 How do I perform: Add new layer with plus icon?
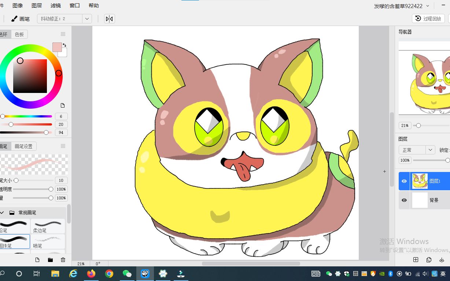click(416, 260)
